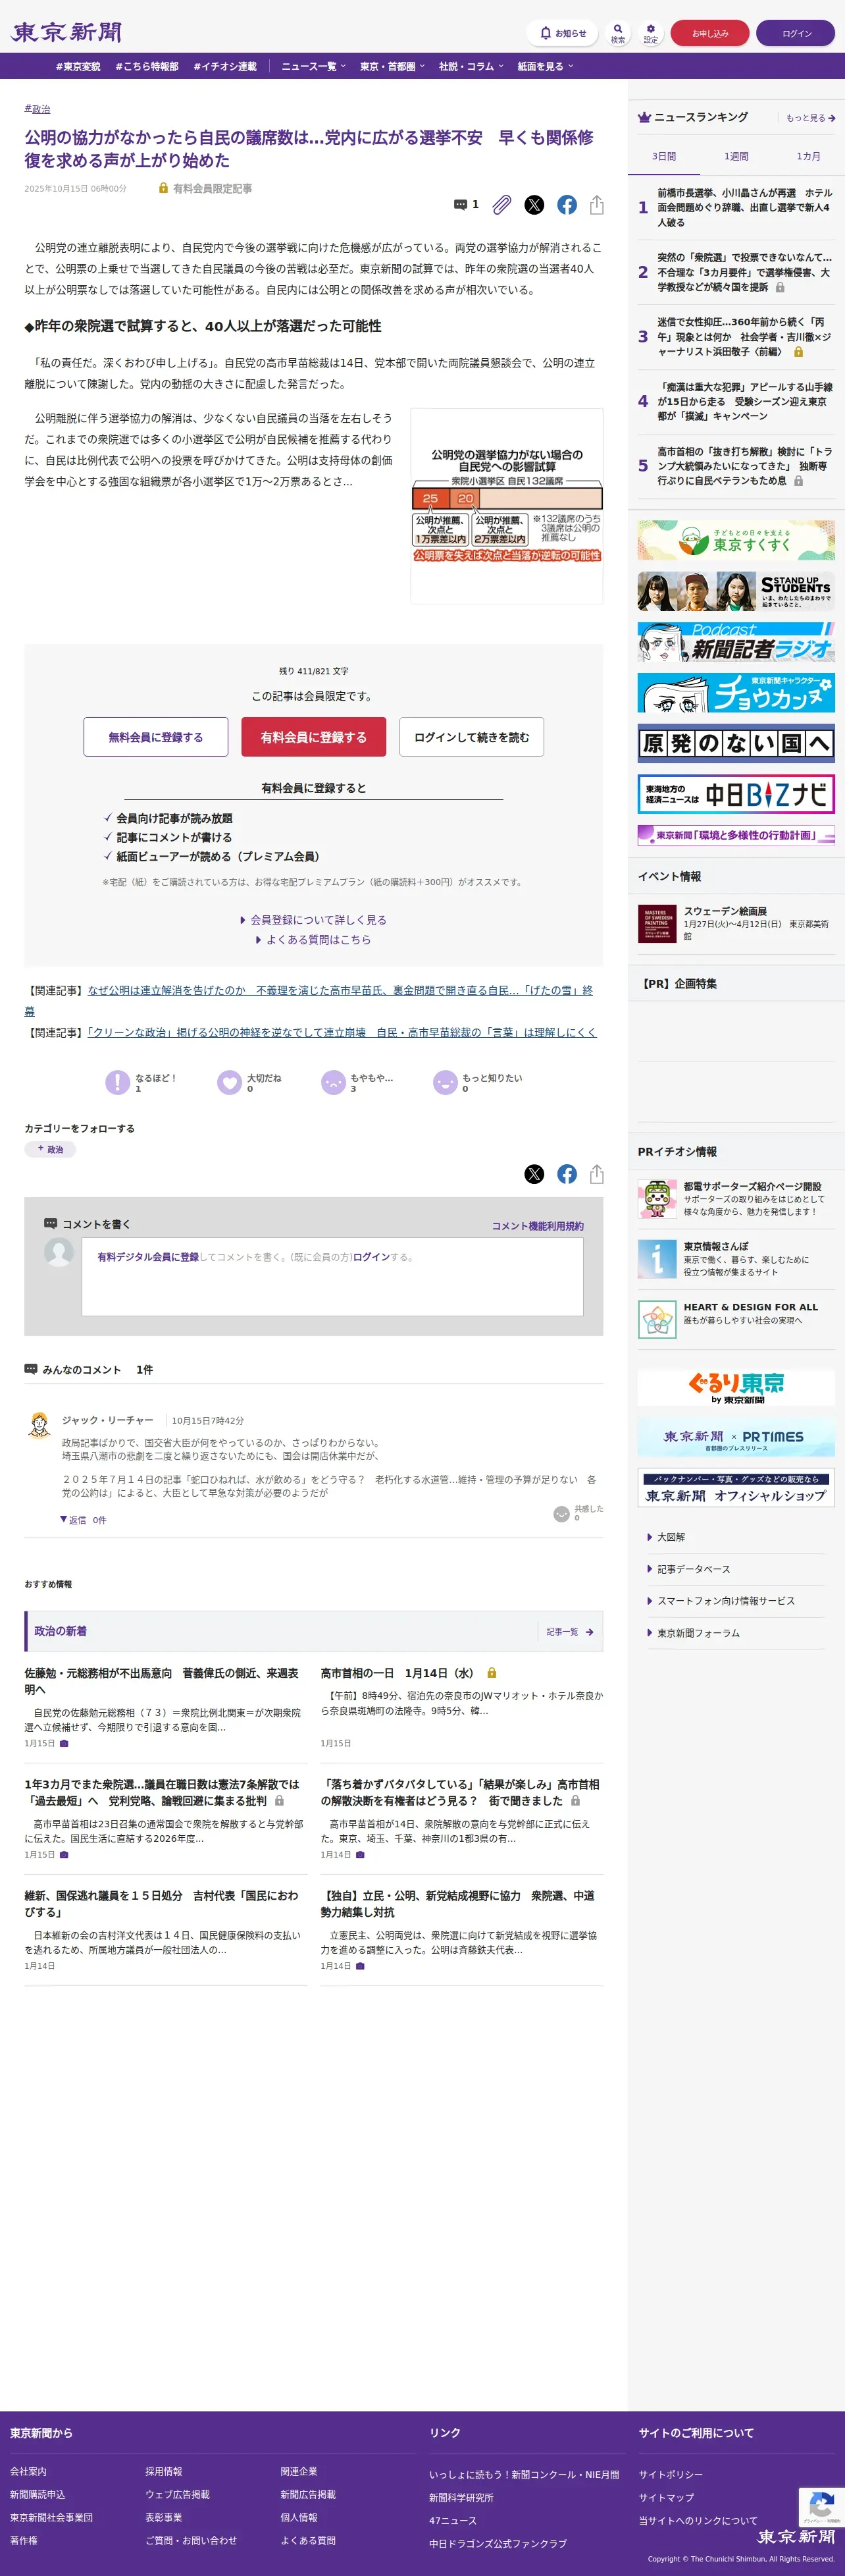
Task: Share on Facebook using icon below category follow
Action: (567, 1174)
